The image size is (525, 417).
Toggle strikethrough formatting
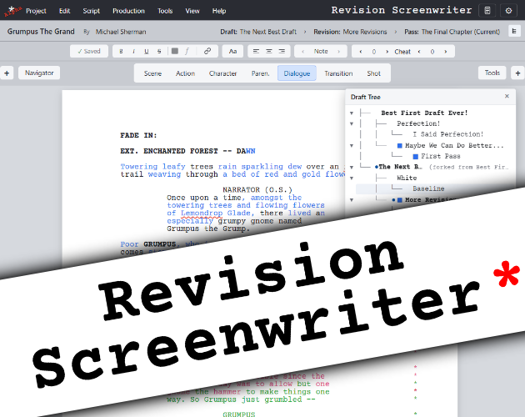(159, 51)
